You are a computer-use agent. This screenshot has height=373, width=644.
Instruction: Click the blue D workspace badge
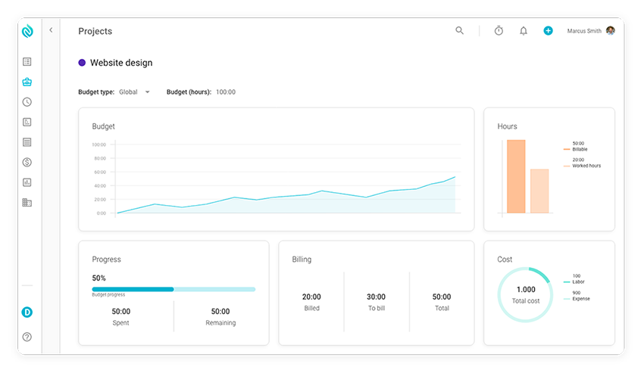coord(27,312)
